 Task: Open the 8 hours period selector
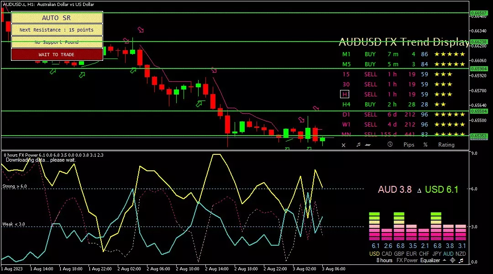(x=384, y=260)
